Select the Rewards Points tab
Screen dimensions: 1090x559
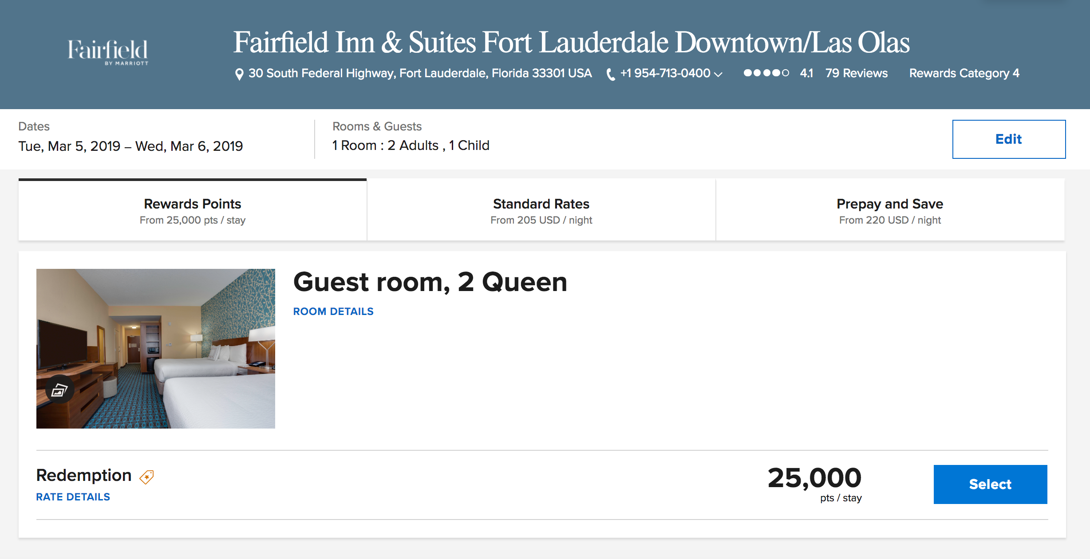[x=192, y=210]
